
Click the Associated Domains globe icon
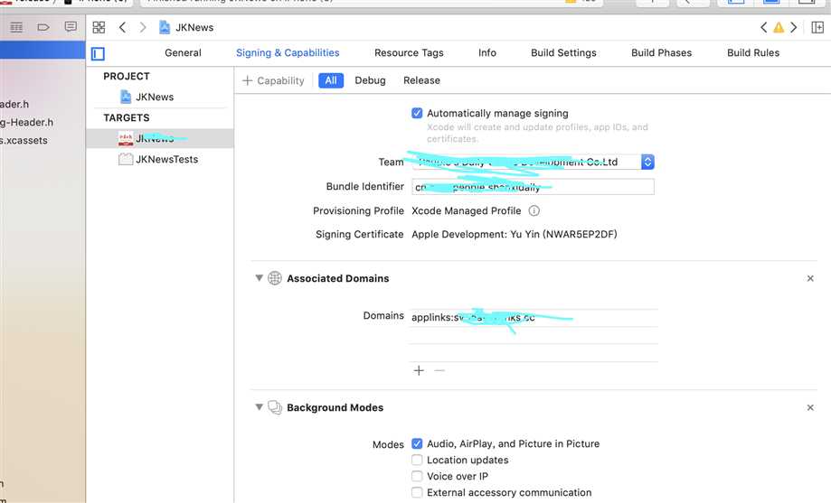[x=275, y=278]
